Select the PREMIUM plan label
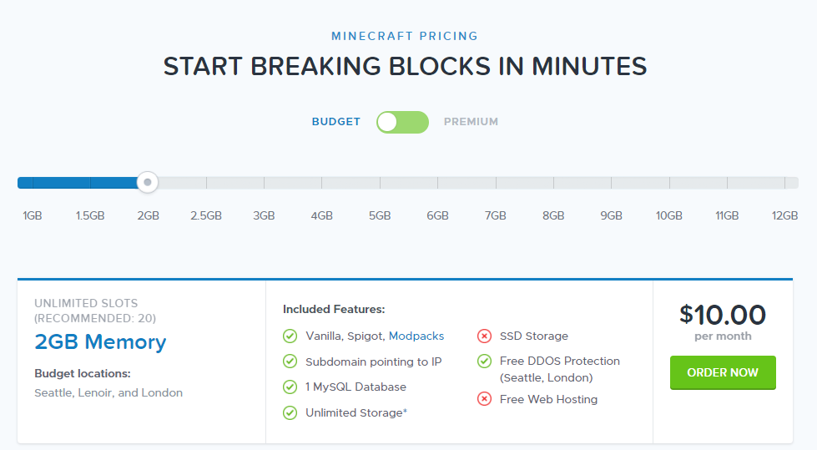Viewport: 817px width, 450px height. pos(471,122)
